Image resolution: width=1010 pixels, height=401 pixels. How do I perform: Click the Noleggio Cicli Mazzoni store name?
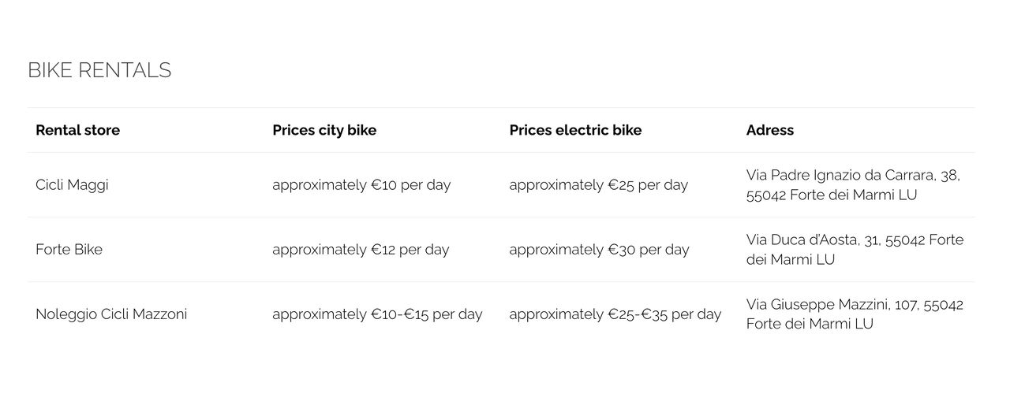pos(111,314)
